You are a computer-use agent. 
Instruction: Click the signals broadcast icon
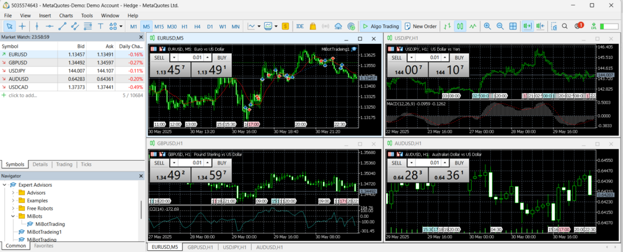point(325,26)
